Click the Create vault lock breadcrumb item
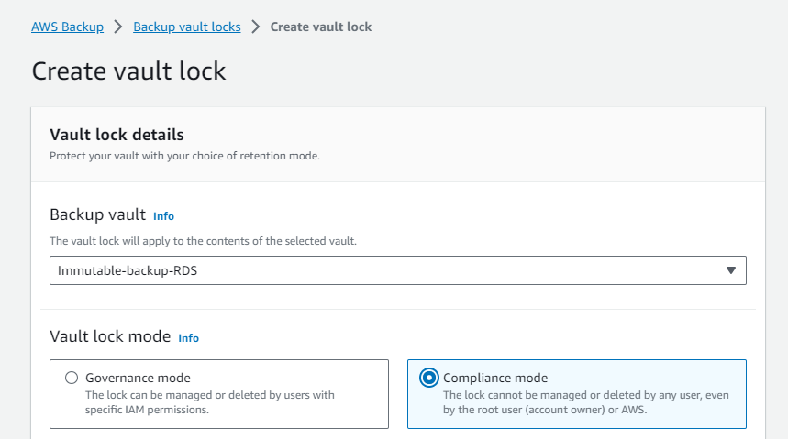The height and width of the screenshot is (439, 788). click(321, 27)
